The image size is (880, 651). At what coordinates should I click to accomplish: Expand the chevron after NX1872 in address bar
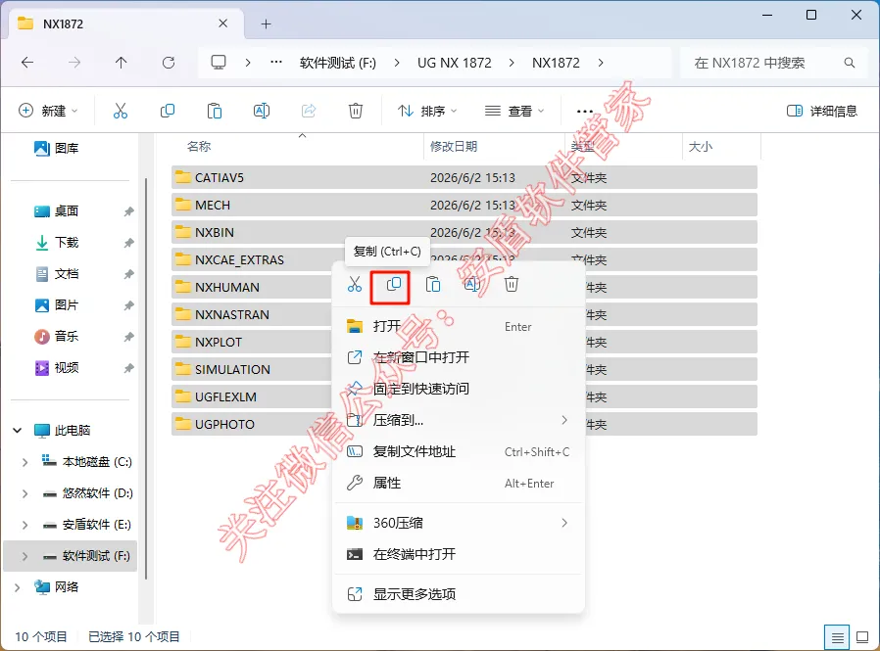[601, 63]
